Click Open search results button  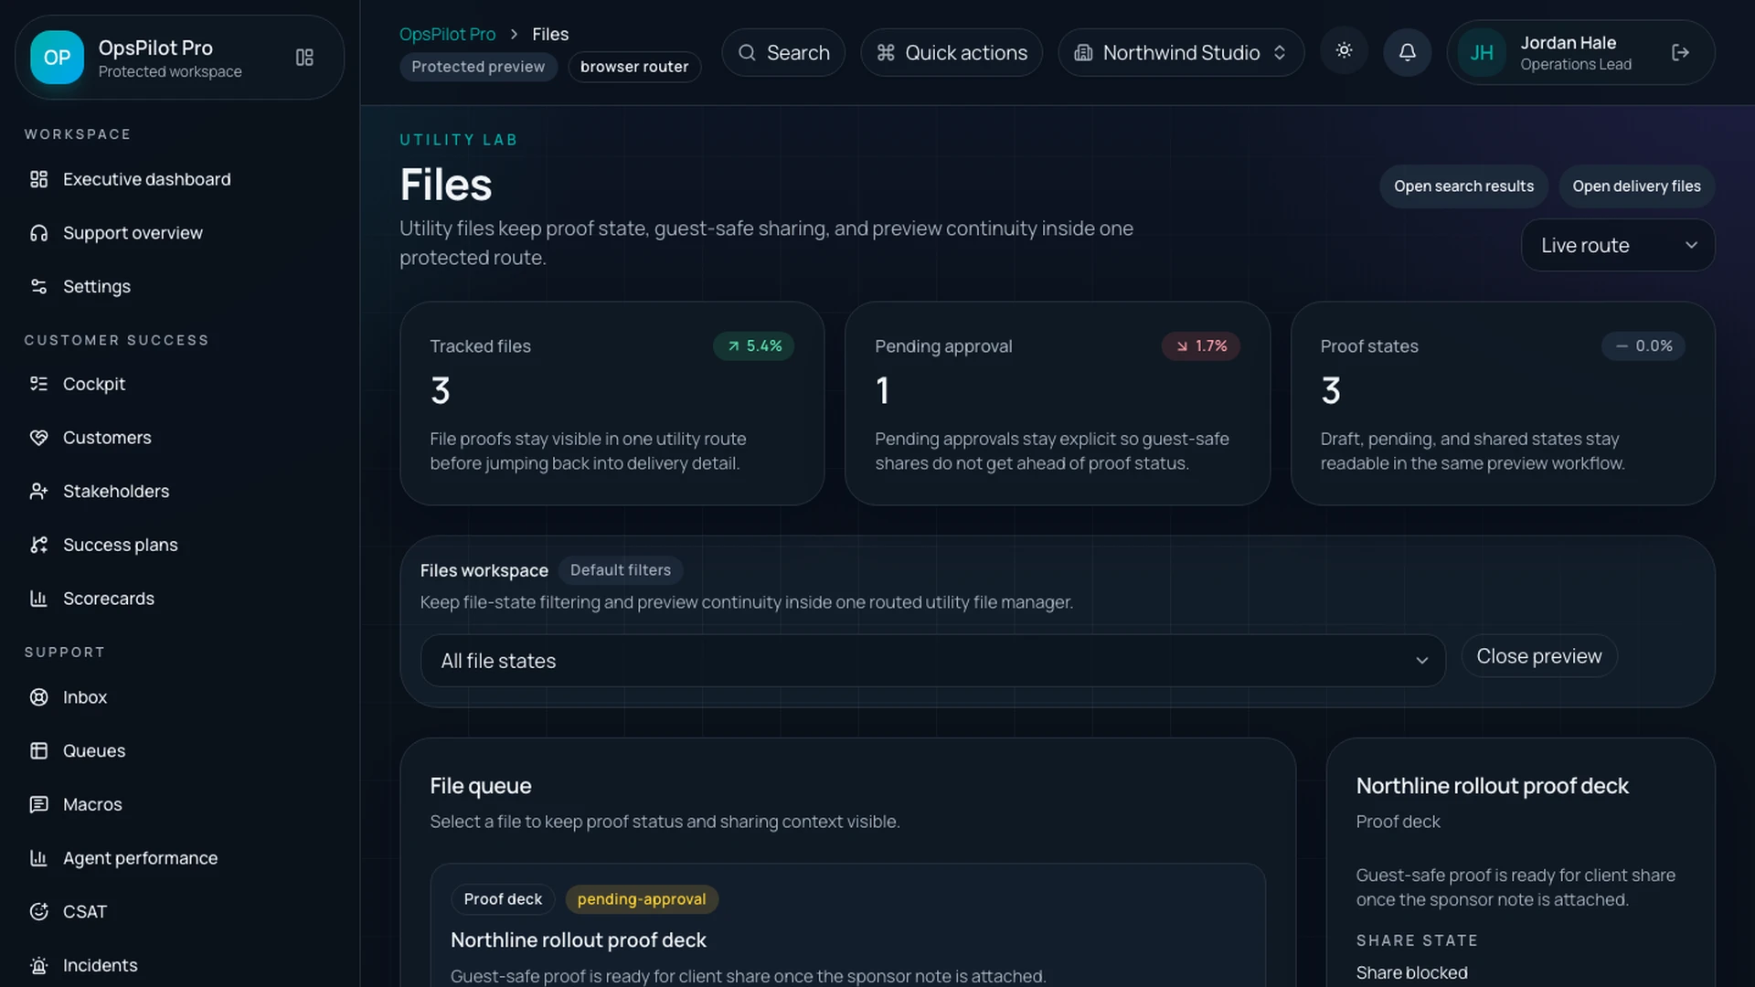pos(1463,186)
